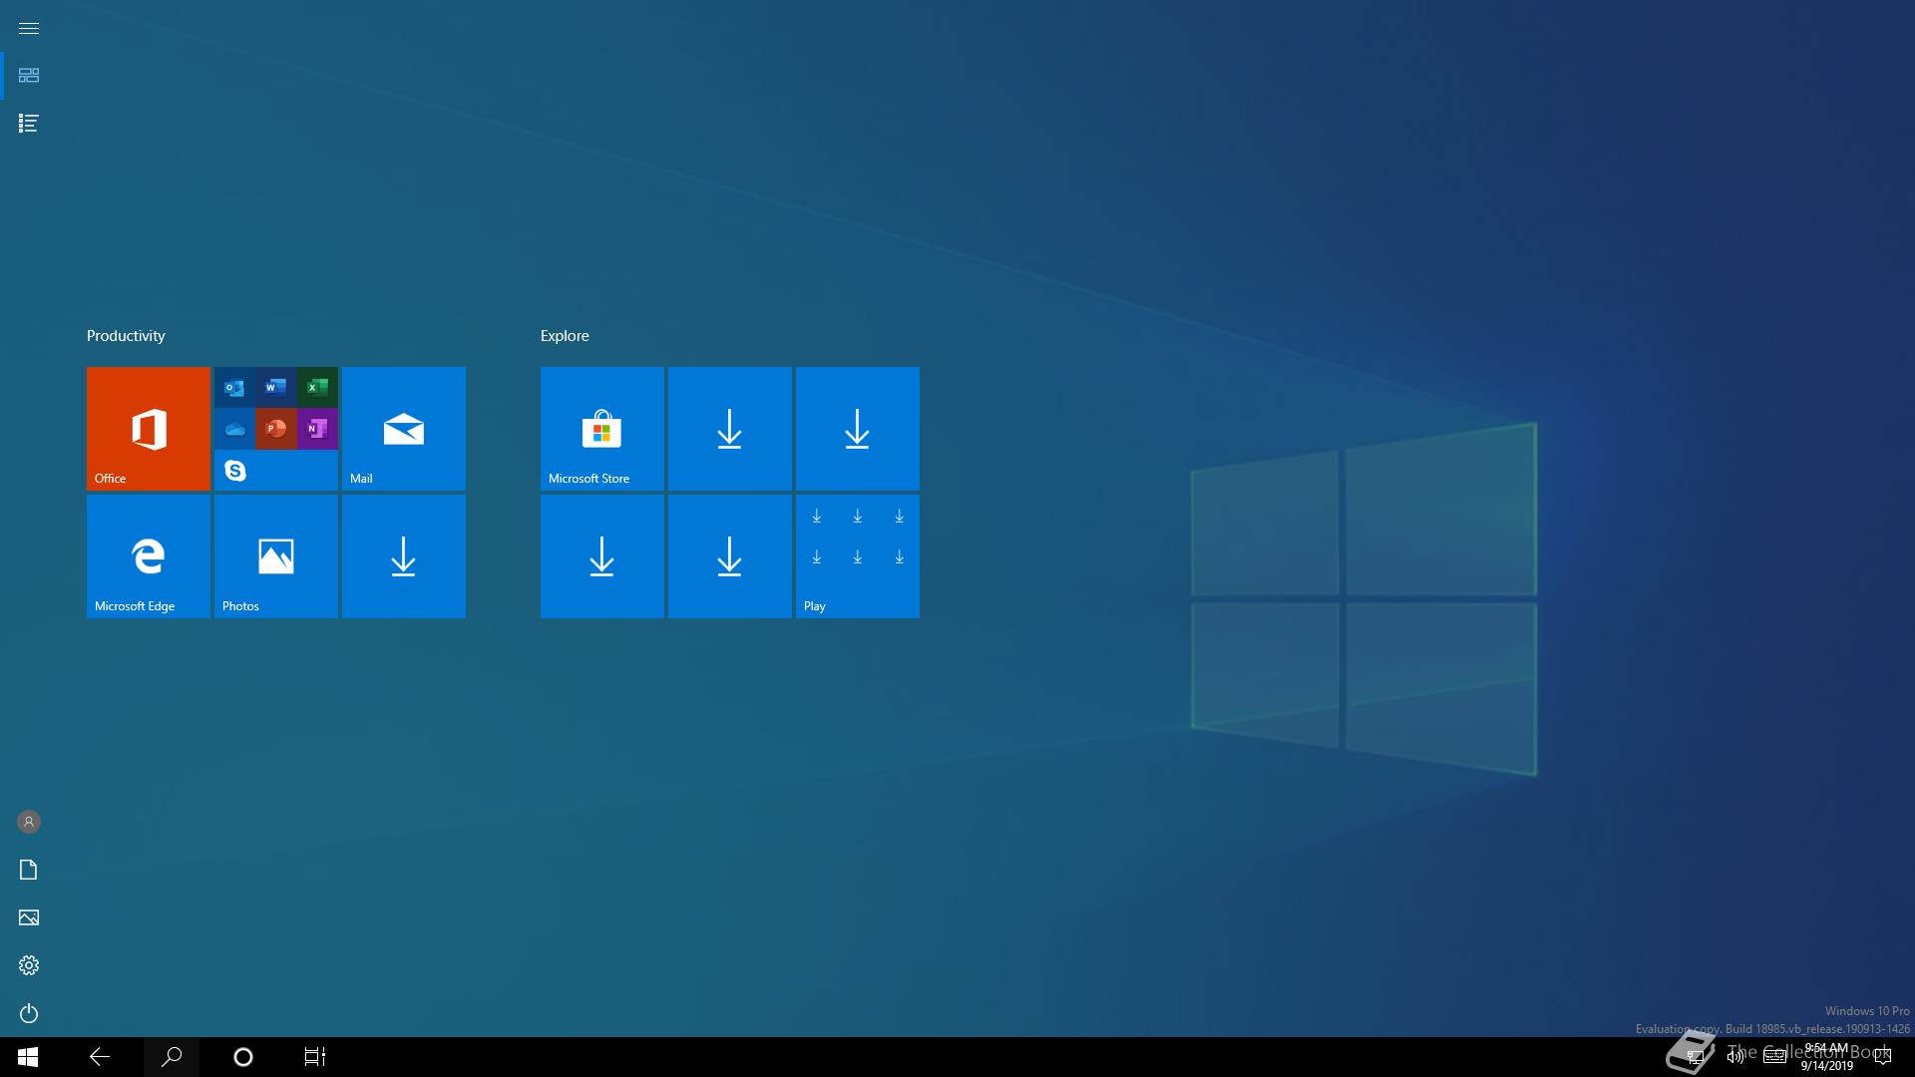The image size is (1915, 1077).
Task: Click the download tile directly below Microsoft Store
Action: [602, 556]
